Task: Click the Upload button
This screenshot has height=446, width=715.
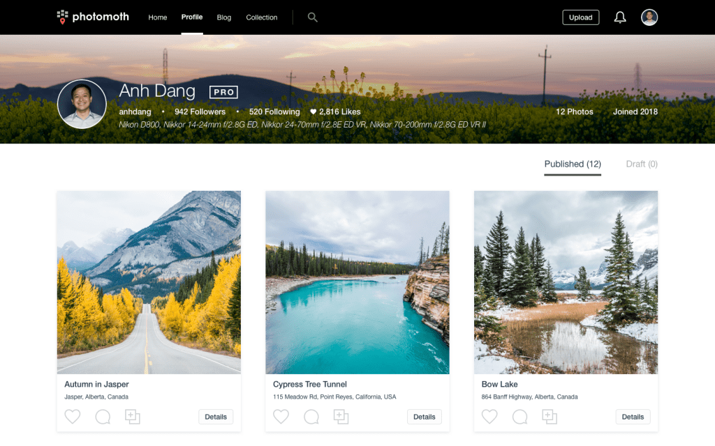Action: (x=580, y=17)
